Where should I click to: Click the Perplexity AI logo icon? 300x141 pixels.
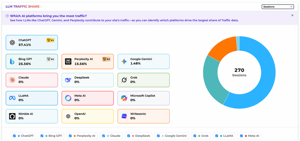tap(68, 61)
